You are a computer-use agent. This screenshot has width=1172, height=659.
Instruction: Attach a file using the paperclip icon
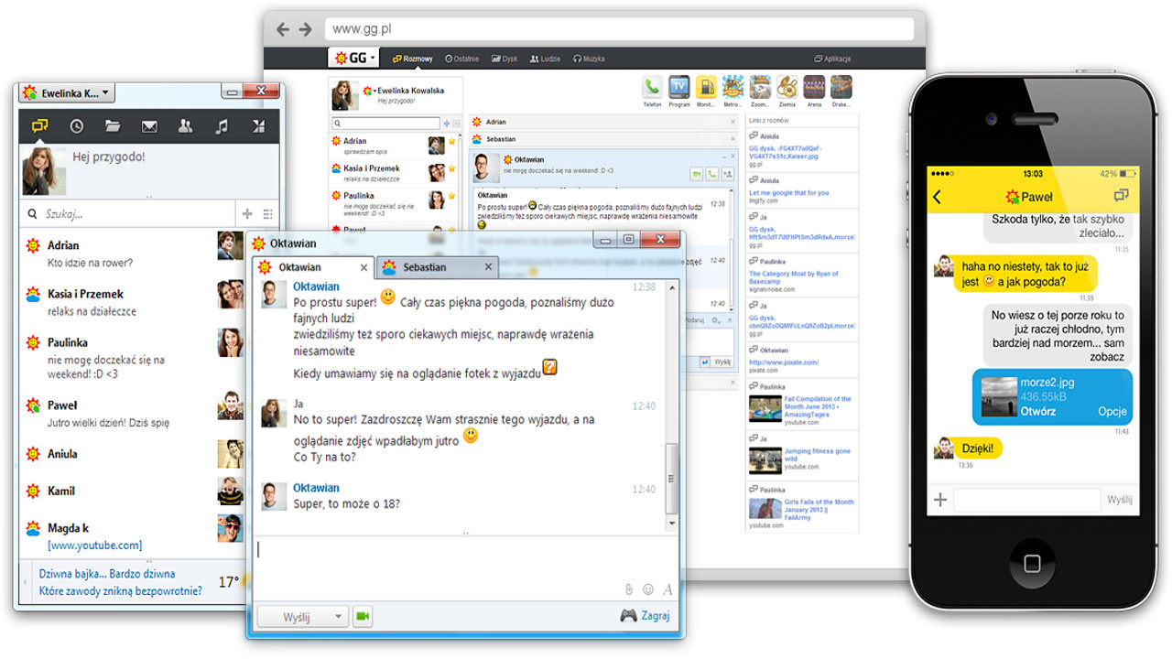[x=629, y=589]
